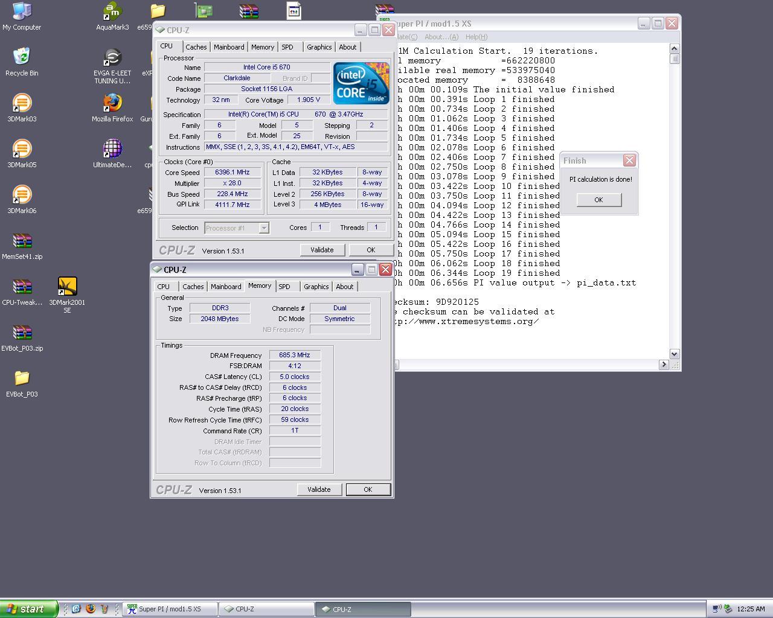The height and width of the screenshot is (618, 773).
Task: Click Super PI vertical scrollbar up arrow
Action: [x=675, y=48]
